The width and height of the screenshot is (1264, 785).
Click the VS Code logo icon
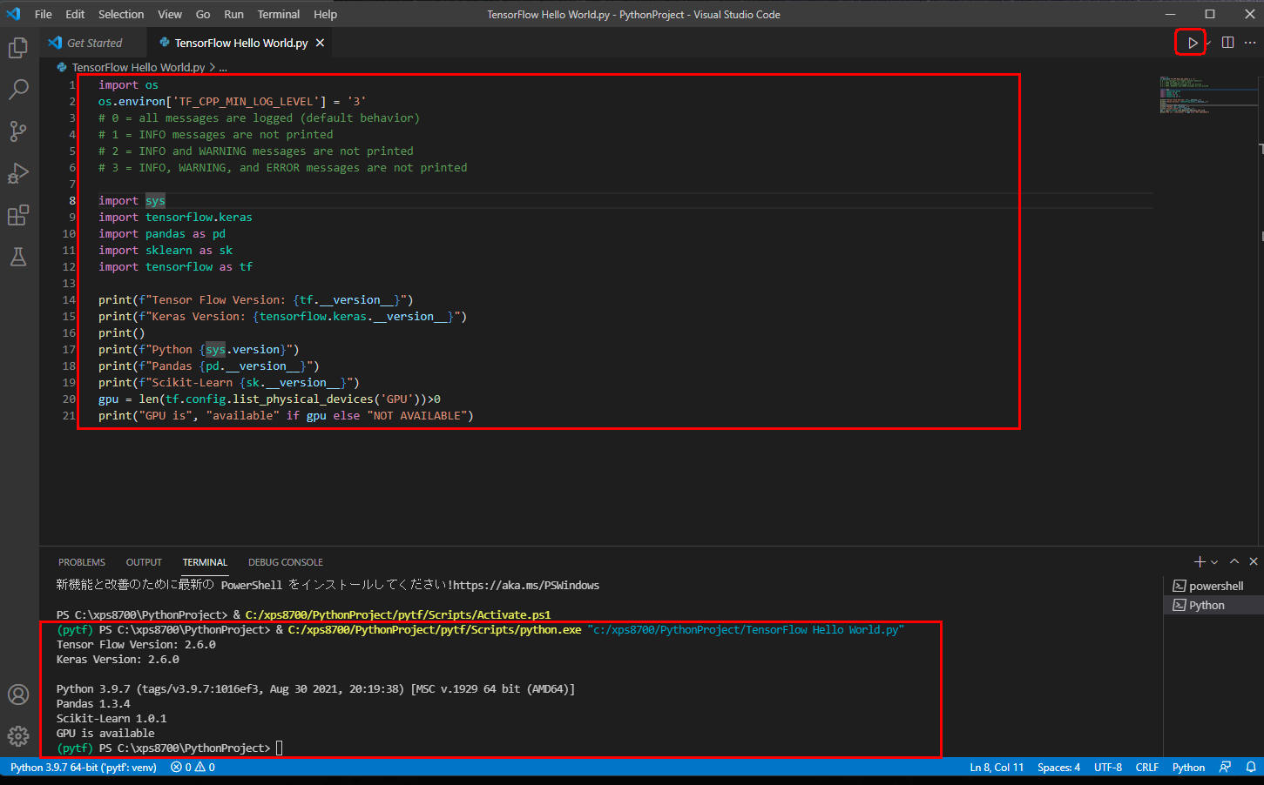tap(13, 14)
